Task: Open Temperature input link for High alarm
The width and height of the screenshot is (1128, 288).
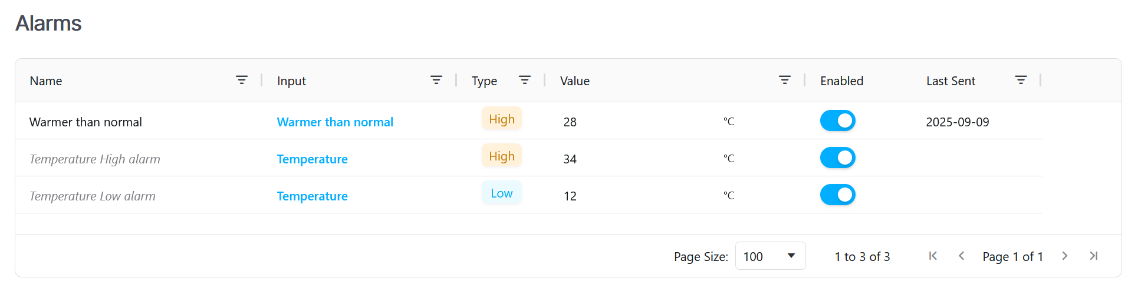Action: pyautogui.click(x=313, y=159)
